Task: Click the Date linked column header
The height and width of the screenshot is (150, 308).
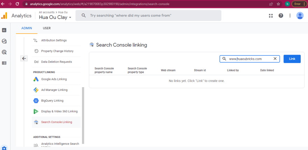Action: tap(267, 70)
